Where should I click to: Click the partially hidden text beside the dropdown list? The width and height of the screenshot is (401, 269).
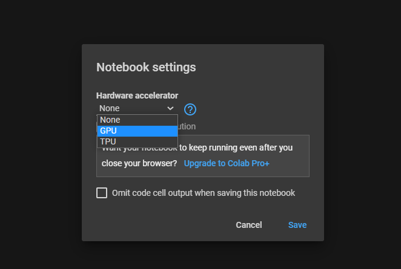[187, 127]
